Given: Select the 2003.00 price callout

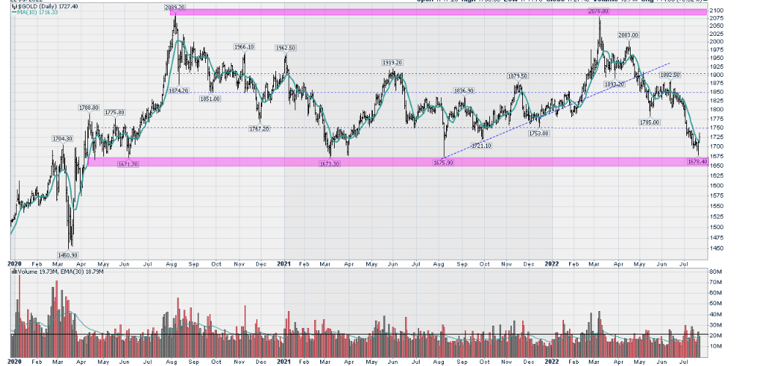Looking at the screenshot, I should pyautogui.click(x=628, y=35).
